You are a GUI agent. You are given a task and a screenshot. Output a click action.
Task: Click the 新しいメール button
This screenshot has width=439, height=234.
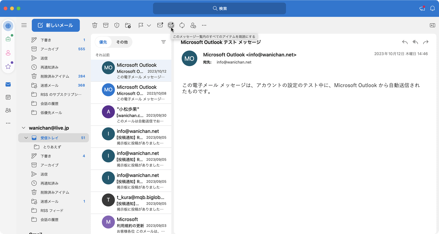coord(56,25)
